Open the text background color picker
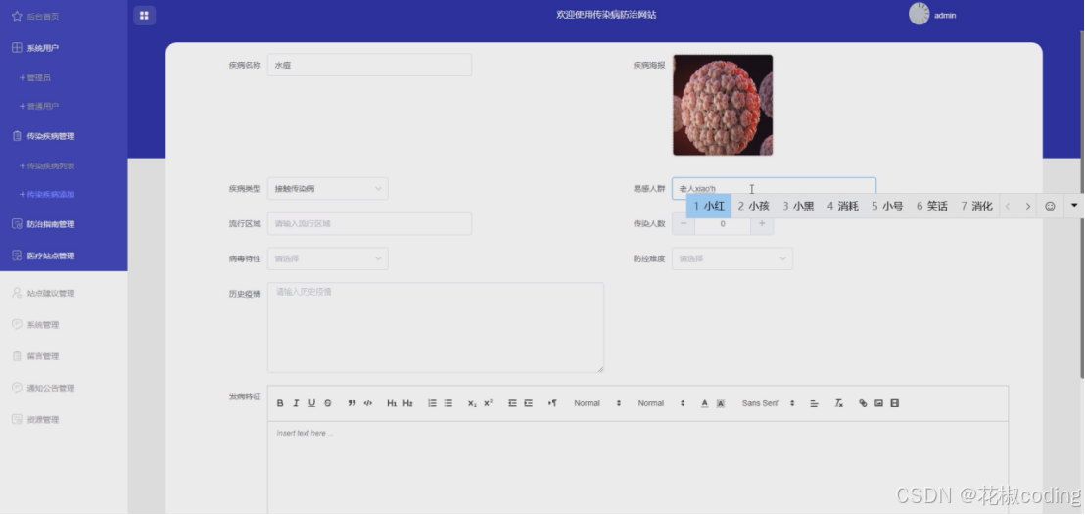 click(721, 403)
